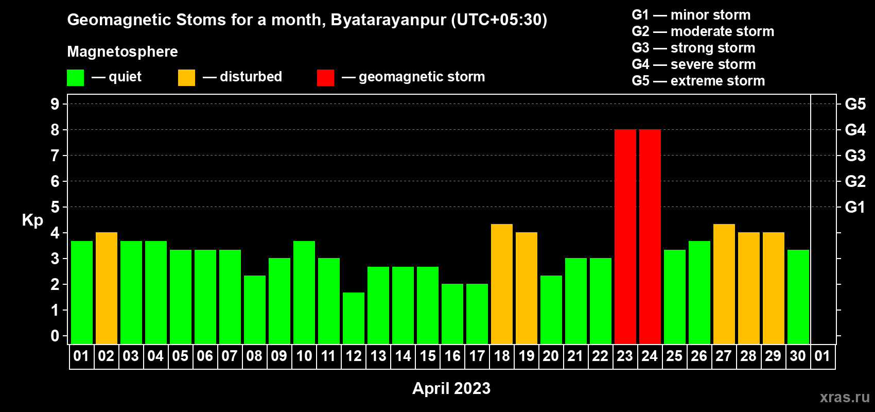Viewport: 875px width, 412px height.
Task: Select the orange bar for April 18
Action: click(502, 284)
